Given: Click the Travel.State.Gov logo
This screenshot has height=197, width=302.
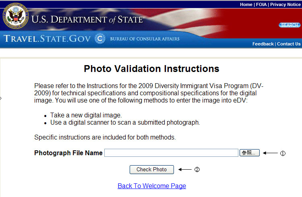Looking at the screenshot, I should point(47,39).
